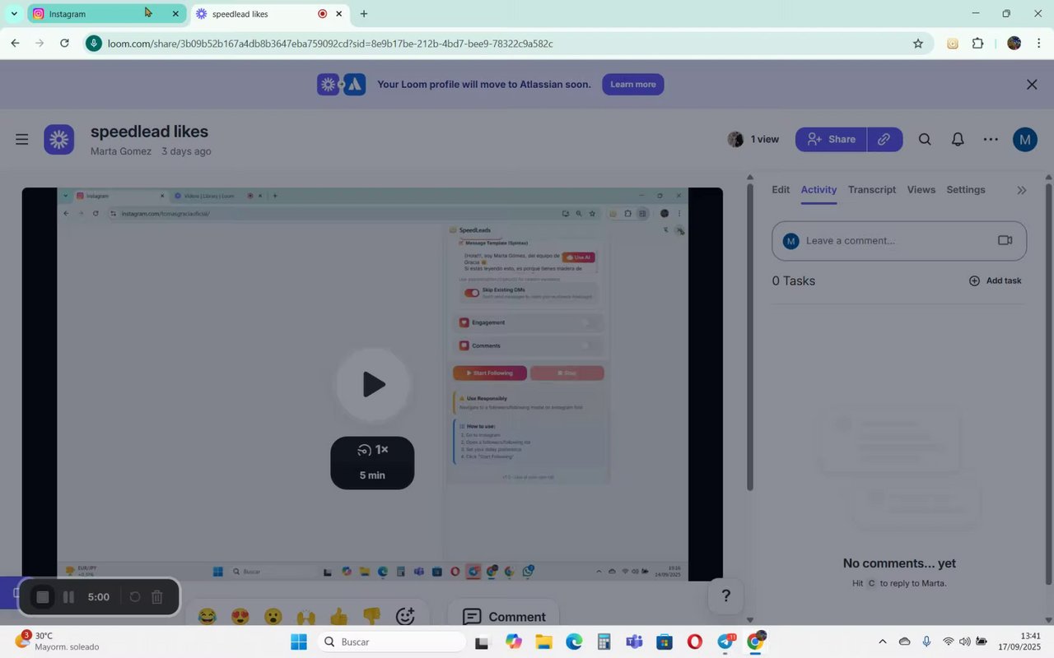
Task: Click the Comment button below the video
Action: click(x=504, y=616)
